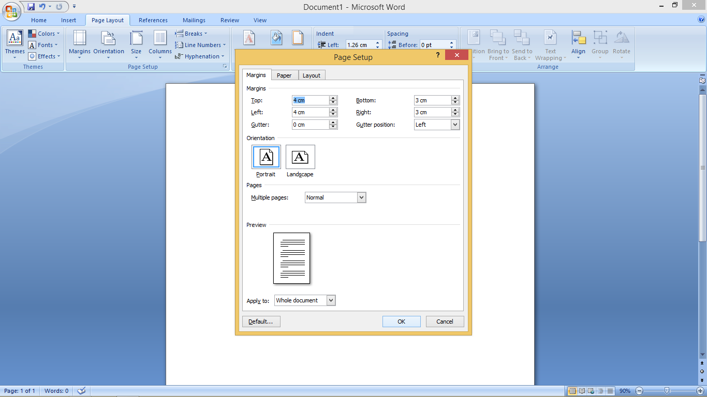Click the Text Wrapping icon
707x397 pixels.
point(550,44)
